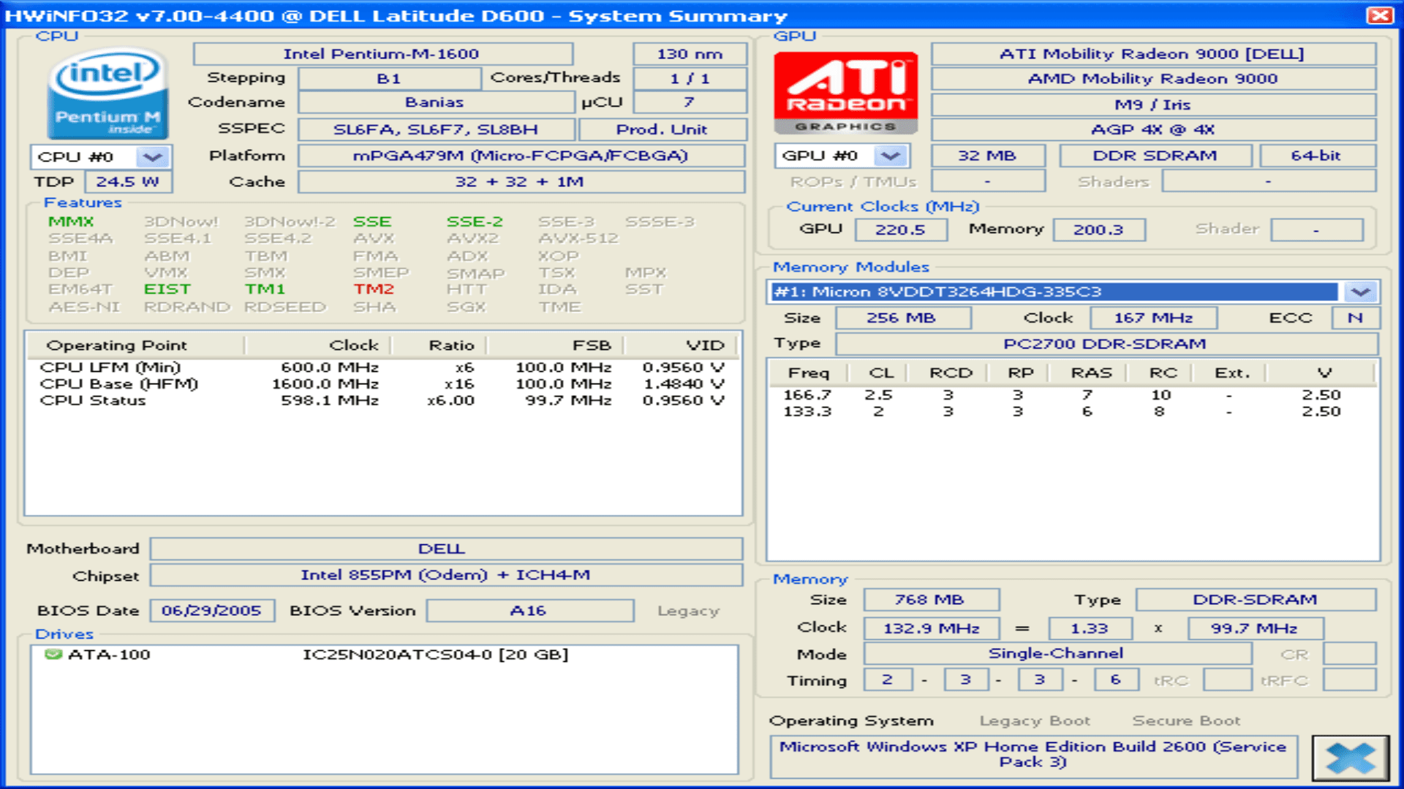Screen dimensions: 1404x789
Task: Click the DDR-SDRAM memory type field
Action: tap(1256, 601)
